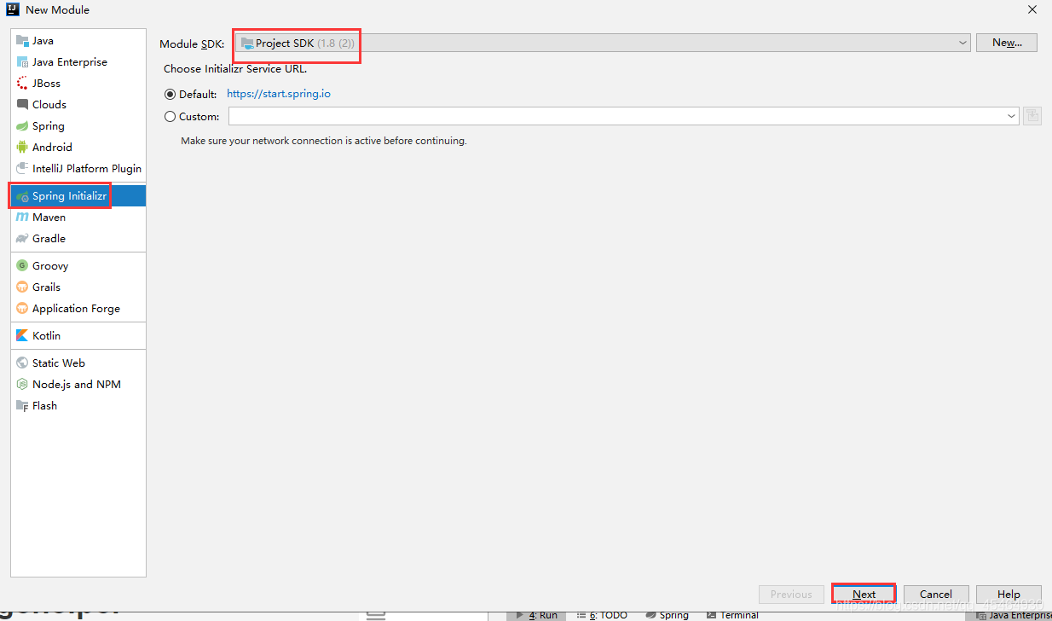Choose Clouds in module list
Image resolution: width=1052 pixels, height=621 pixels.
click(x=78, y=105)
